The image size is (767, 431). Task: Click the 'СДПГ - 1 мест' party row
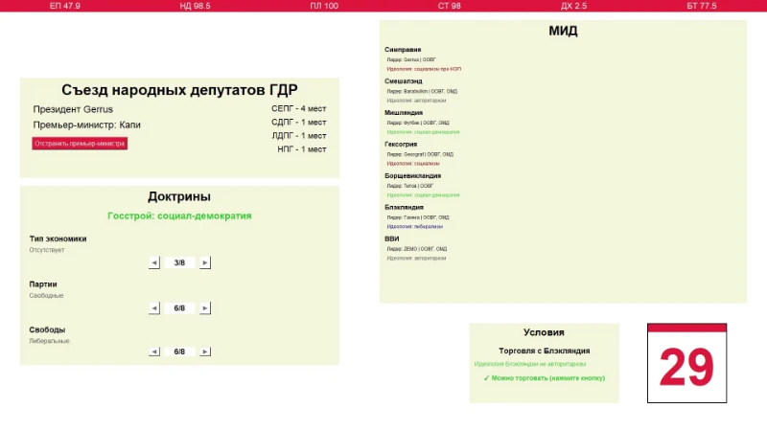pos(299,123)
